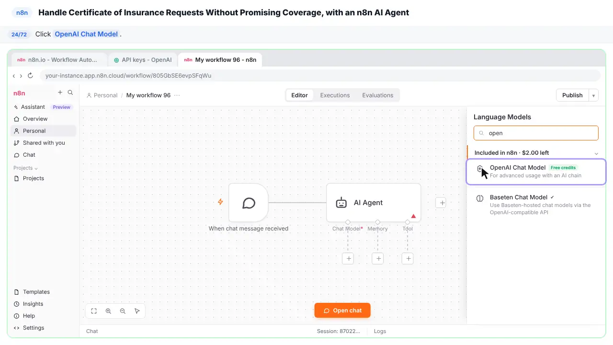Reload the page with refresh icon
This screenshot has height=345, width=613.
30,76
